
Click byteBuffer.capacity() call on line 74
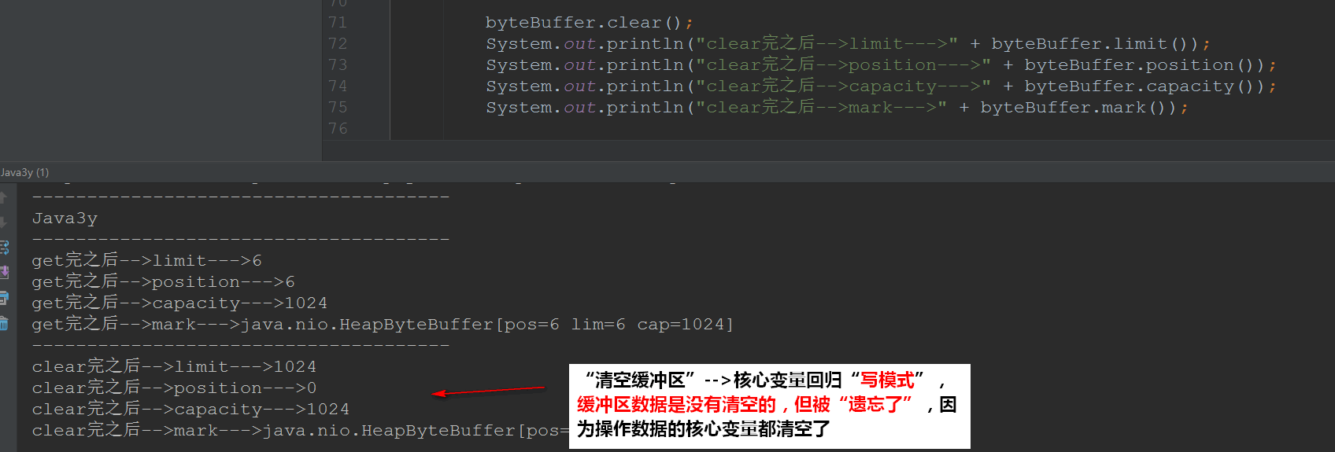[x=1144, y=86]
